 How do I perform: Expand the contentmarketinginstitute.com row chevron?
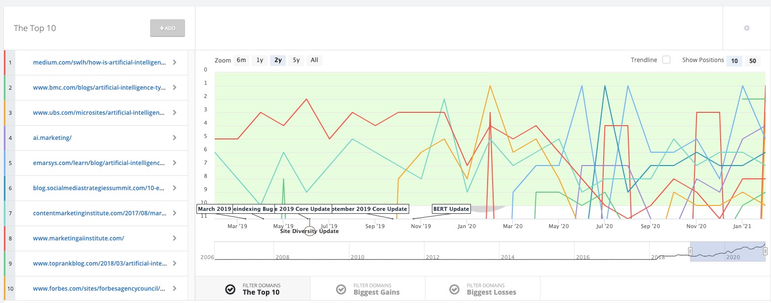point(175,213)
